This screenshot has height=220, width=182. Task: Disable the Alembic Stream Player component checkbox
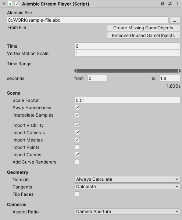pos(17,4)
